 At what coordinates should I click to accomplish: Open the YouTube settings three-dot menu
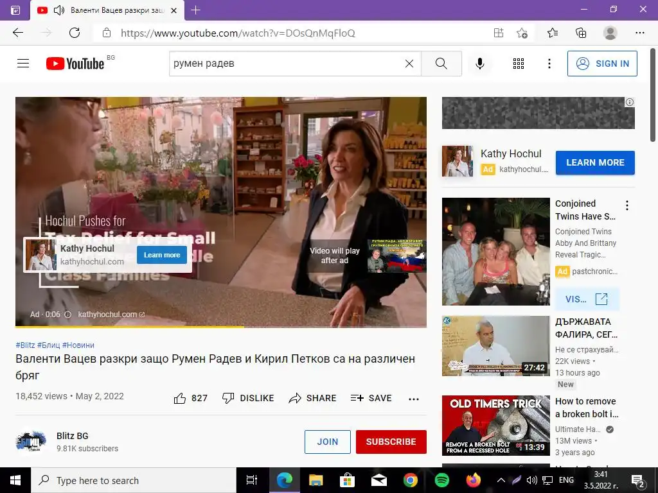549,64
